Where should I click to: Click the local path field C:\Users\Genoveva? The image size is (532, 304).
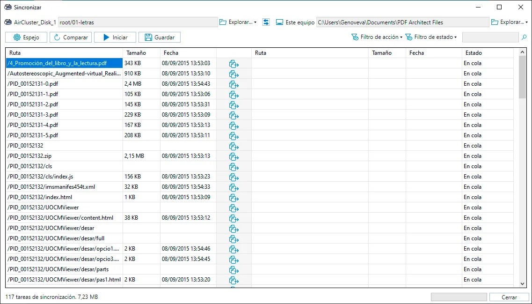[402, 22]
